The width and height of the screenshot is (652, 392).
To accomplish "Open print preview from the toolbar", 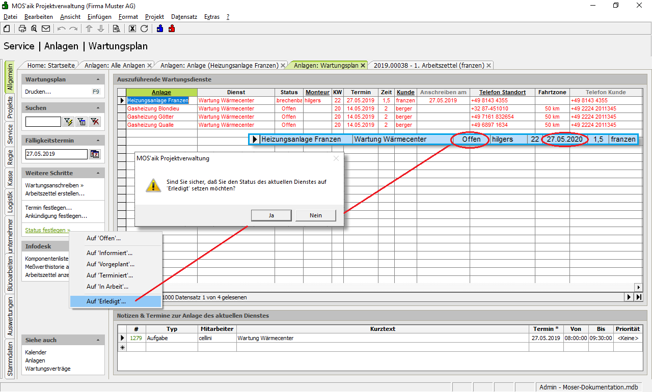I will tap(34, 29).
